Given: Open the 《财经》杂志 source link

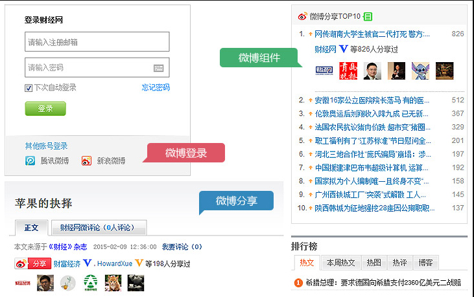Looking at the screenshot, I should pyautogui.click(x=68, y=247).
